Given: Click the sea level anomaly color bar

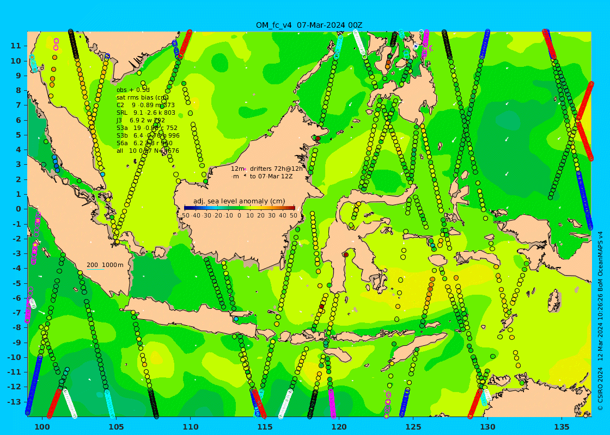Looking at the screenshot, I should [x=239, y=208].
